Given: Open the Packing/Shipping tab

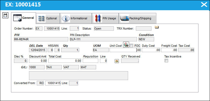Looking at the screenshot, I should [137, 18].
